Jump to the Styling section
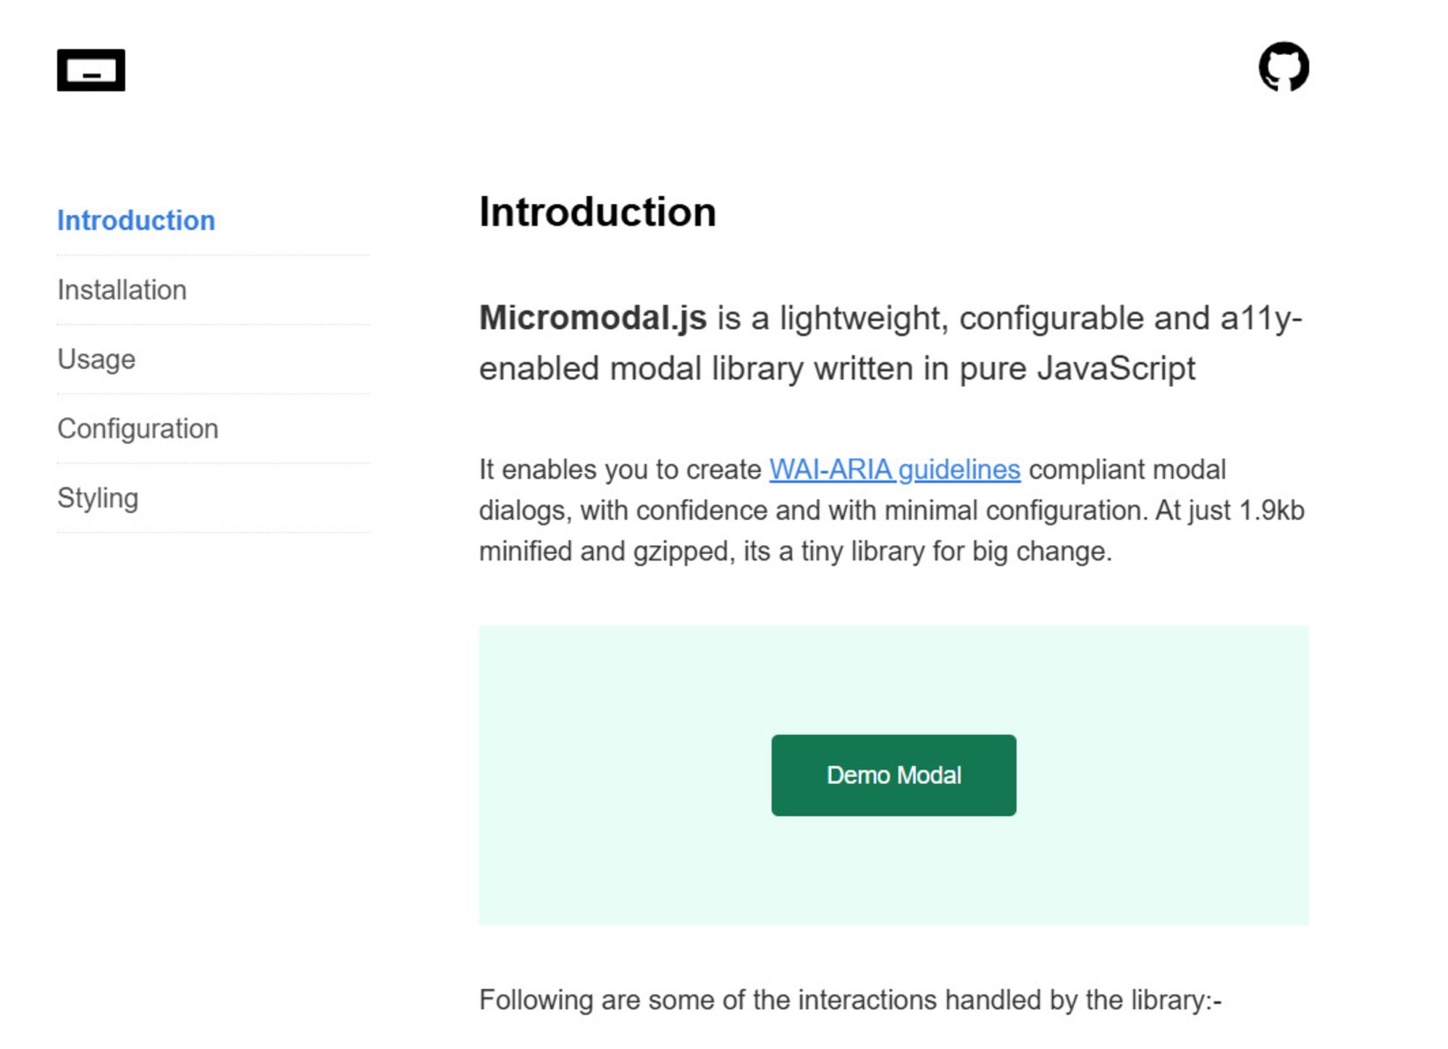 [x=98, y=498]
